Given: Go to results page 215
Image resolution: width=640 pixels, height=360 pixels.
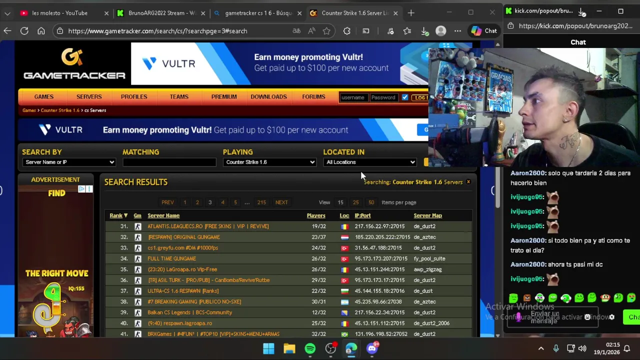Looking at the screenshot, I should 261,202.
